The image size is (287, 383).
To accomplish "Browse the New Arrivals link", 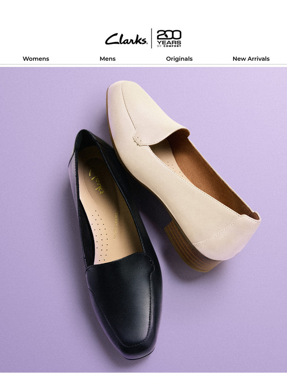I will tap(251, 58).
